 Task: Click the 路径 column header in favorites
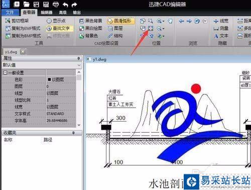(48, 140)
